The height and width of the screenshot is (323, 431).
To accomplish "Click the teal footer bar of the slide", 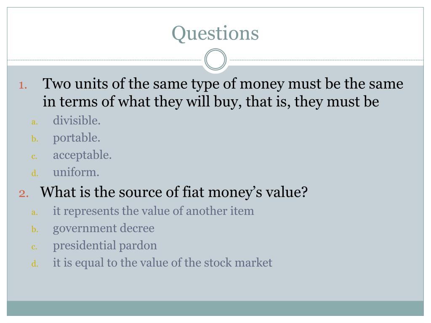I will coord(215,308).
